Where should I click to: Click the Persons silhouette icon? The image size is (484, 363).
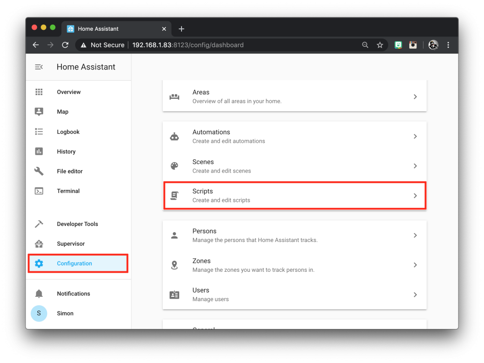tap(174, 235)
